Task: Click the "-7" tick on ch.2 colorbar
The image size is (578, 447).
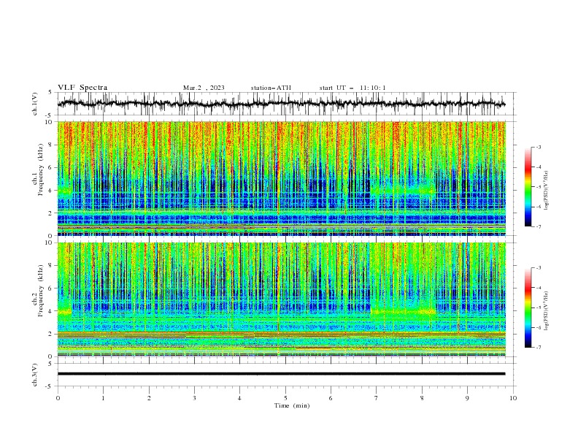Action: [x=538, y=347]
